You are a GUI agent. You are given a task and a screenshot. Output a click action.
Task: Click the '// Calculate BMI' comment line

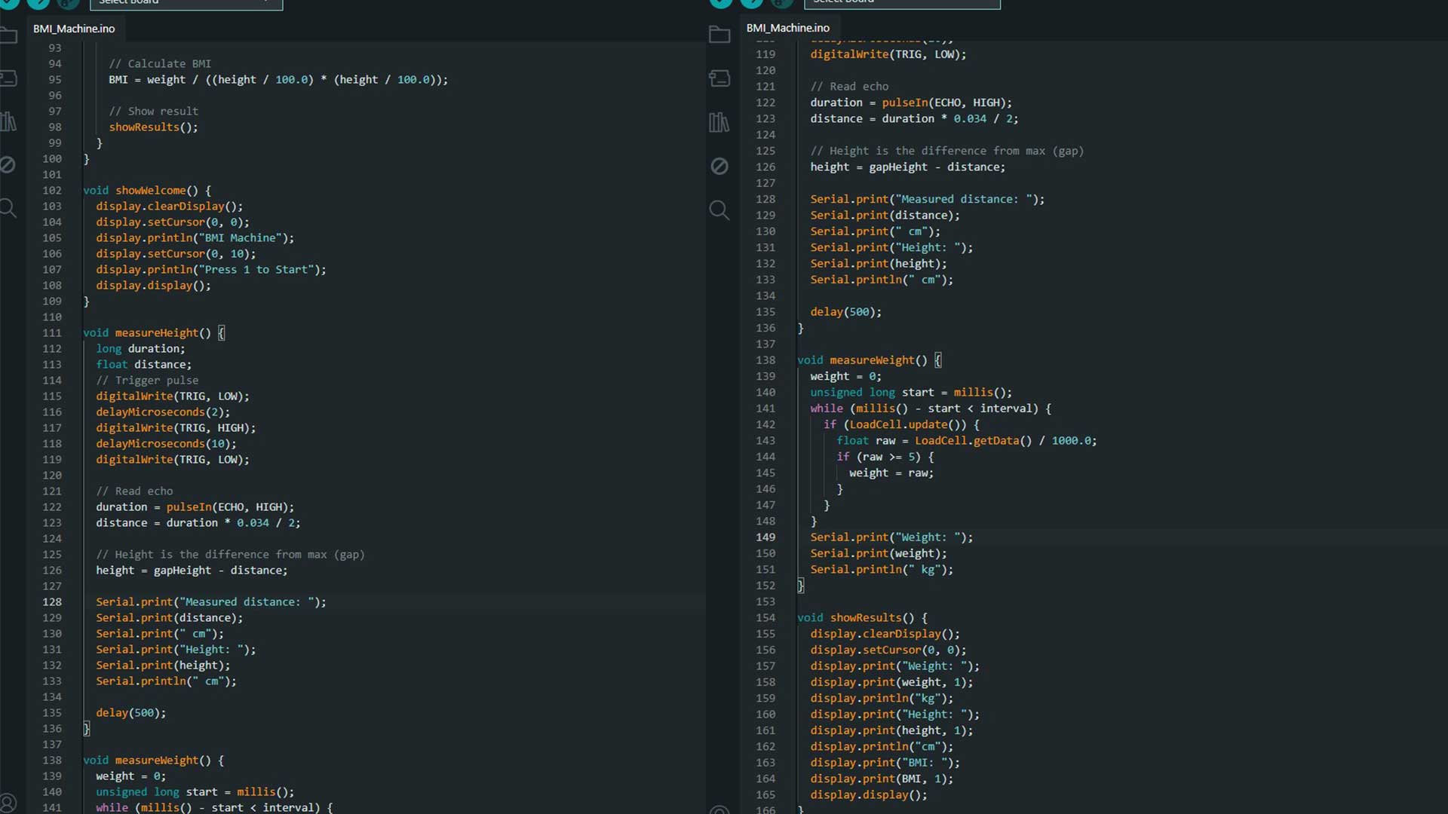pos(160,63)
